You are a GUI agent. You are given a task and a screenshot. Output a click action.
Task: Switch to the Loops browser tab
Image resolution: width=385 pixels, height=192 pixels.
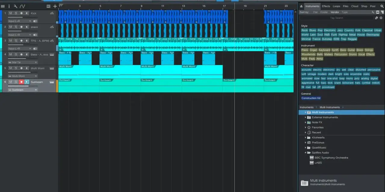336,6
